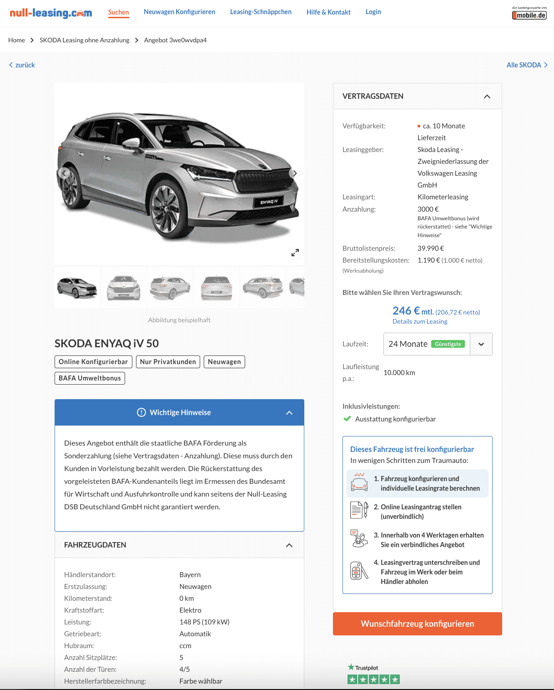
Task: Click the leasing application document icon
Action: point(359,510)
